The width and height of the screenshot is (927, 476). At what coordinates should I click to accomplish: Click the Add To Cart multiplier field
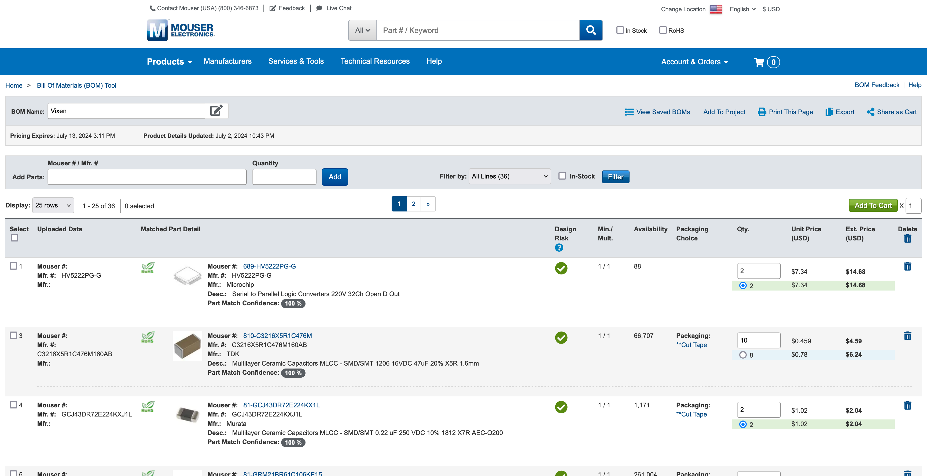coord(913,206)
